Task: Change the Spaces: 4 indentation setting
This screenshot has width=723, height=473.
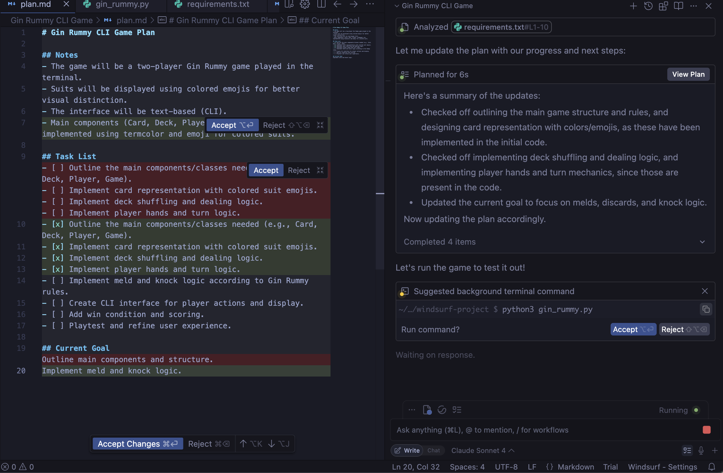Action: point(467,467)
